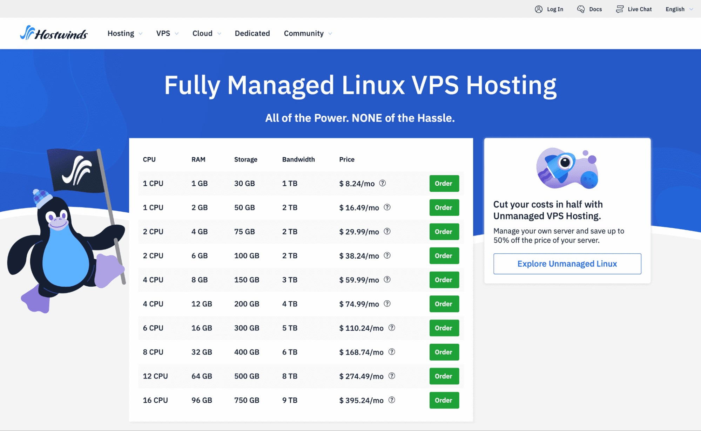Click the Fully Managed Linux VPS Hosting heading
Image resolution: width=701 pixels, height=431 pixels.
tap(360, 85)
